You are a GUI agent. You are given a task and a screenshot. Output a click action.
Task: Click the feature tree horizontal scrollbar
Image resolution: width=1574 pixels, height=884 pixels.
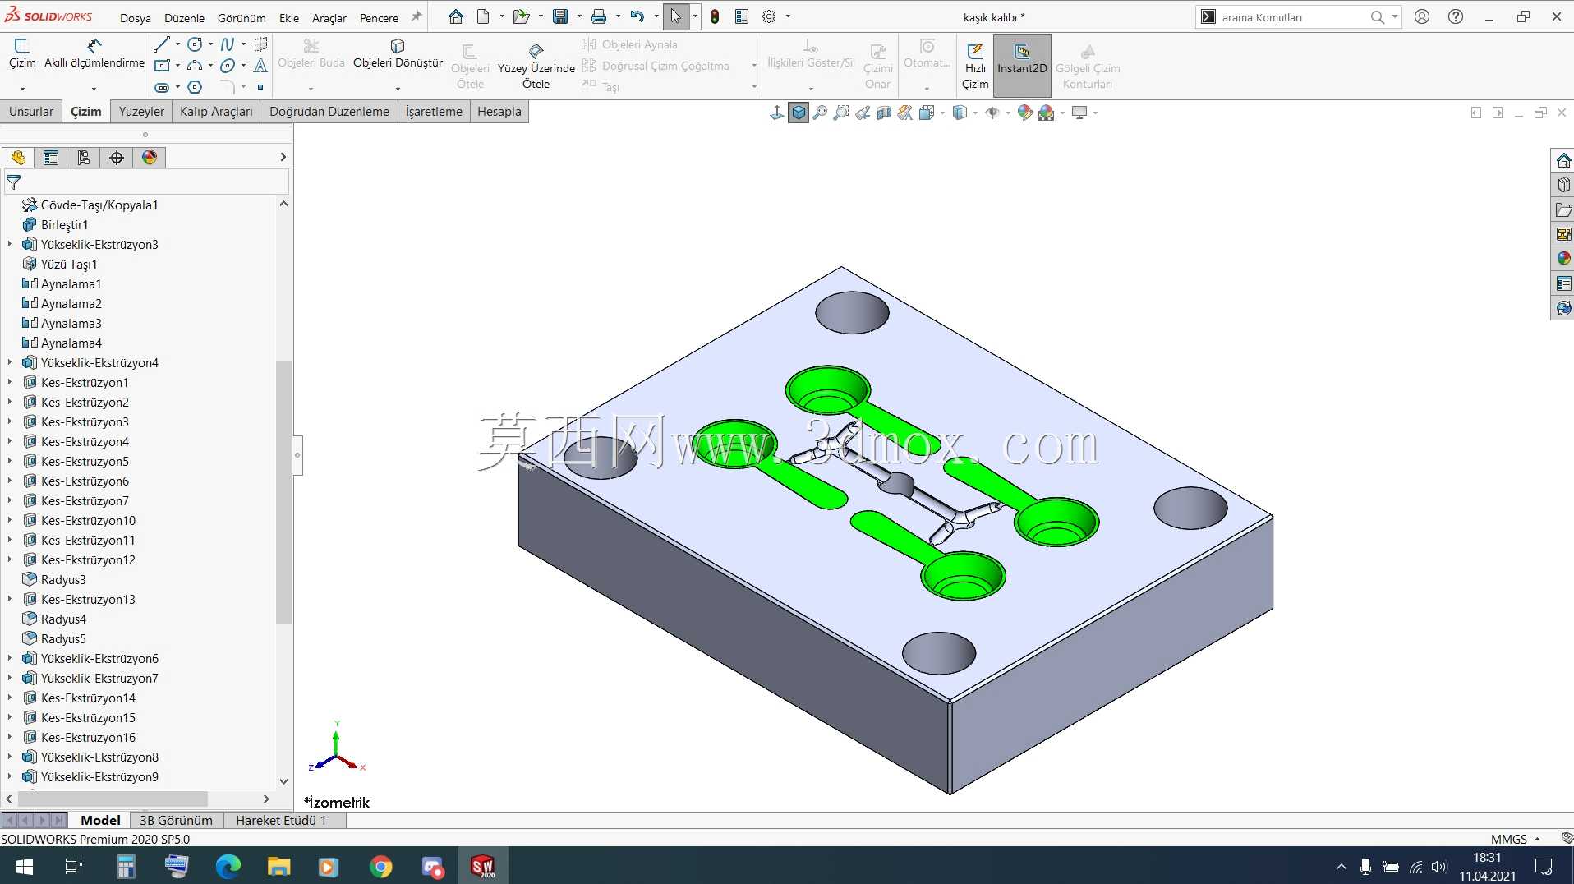[x=113, y=799]
